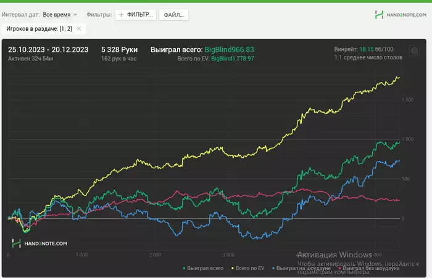Click the add filter button "ФИЛЬТР..."

136,15
